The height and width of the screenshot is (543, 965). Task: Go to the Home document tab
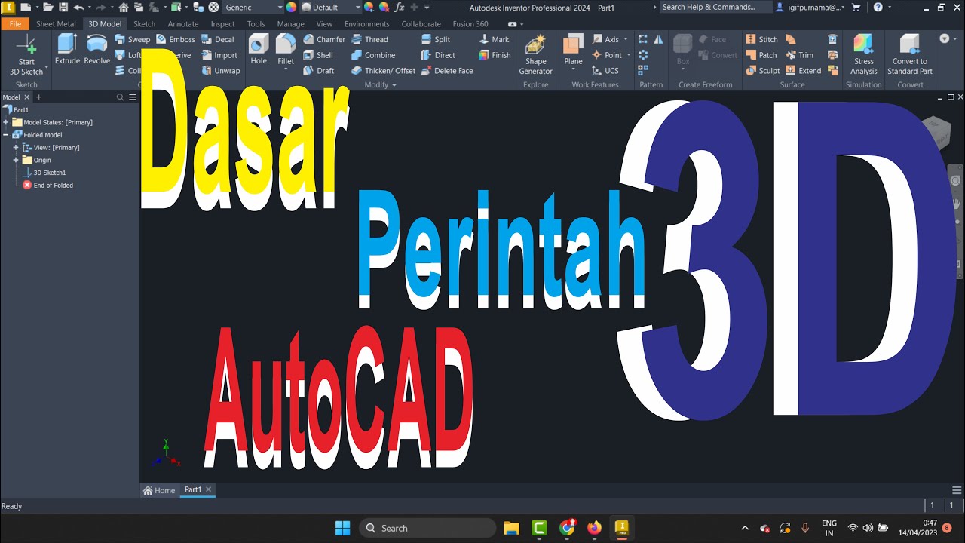[x=159, y=490]
